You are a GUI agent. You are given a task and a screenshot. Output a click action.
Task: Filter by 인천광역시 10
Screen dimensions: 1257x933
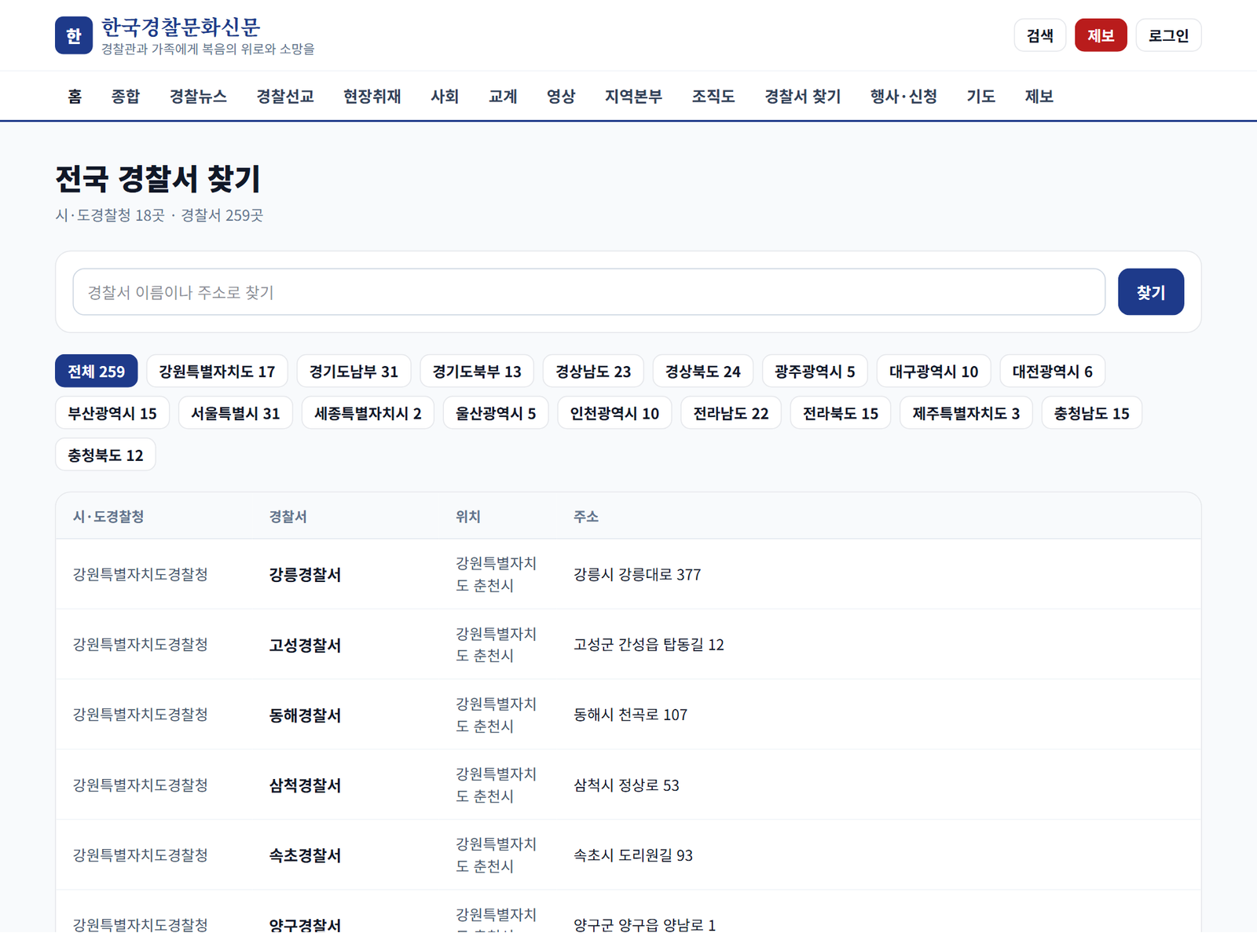614,413
